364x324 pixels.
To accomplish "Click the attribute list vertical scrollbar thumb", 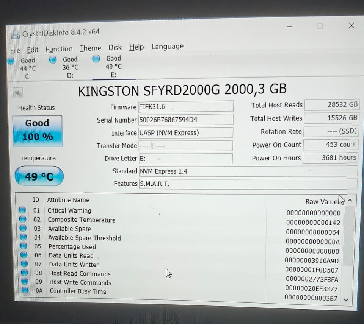I will (348, 235).
